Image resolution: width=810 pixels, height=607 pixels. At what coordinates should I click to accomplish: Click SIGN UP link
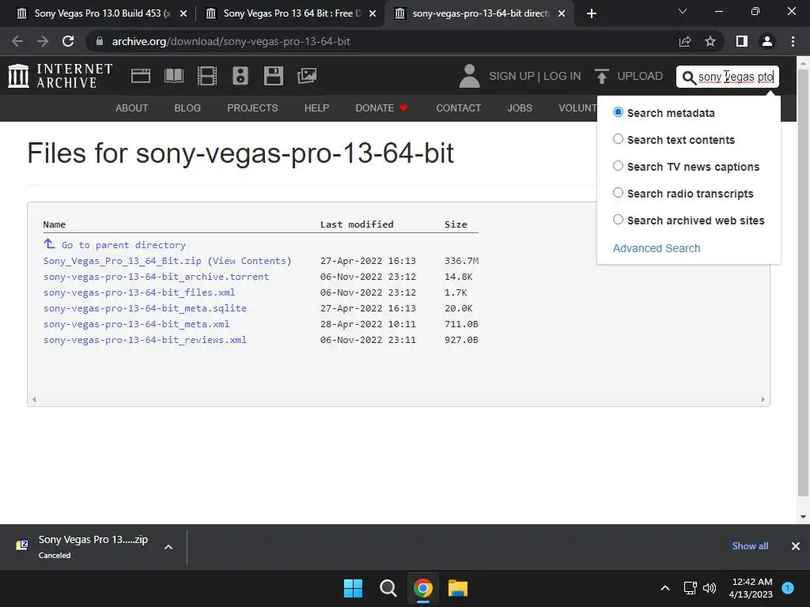[x=512, y=77]
